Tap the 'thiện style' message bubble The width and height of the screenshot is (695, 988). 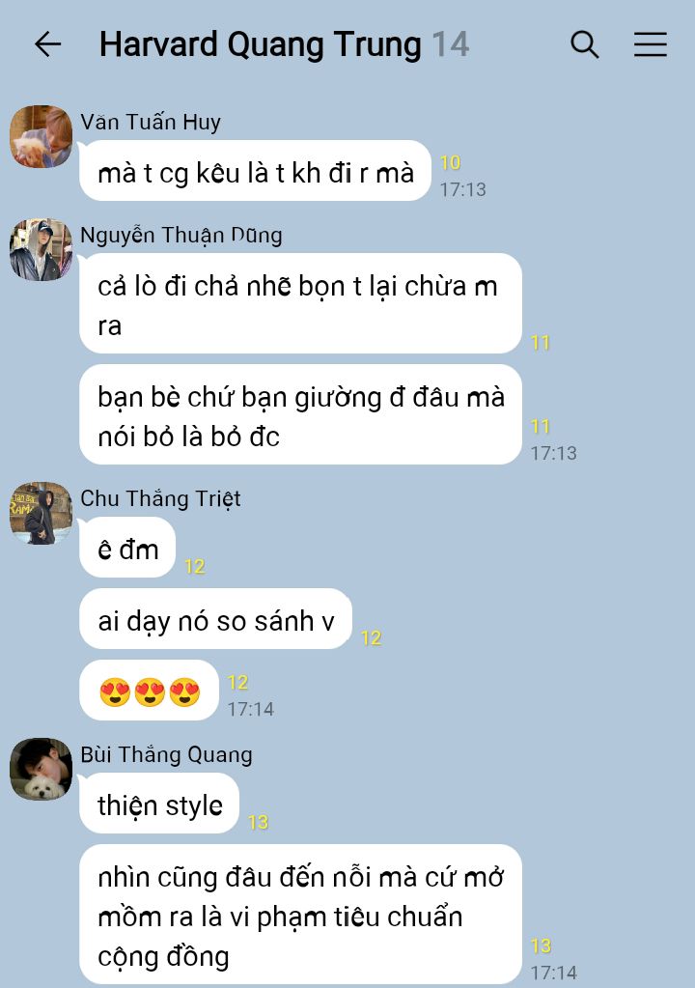coord(159,804)
